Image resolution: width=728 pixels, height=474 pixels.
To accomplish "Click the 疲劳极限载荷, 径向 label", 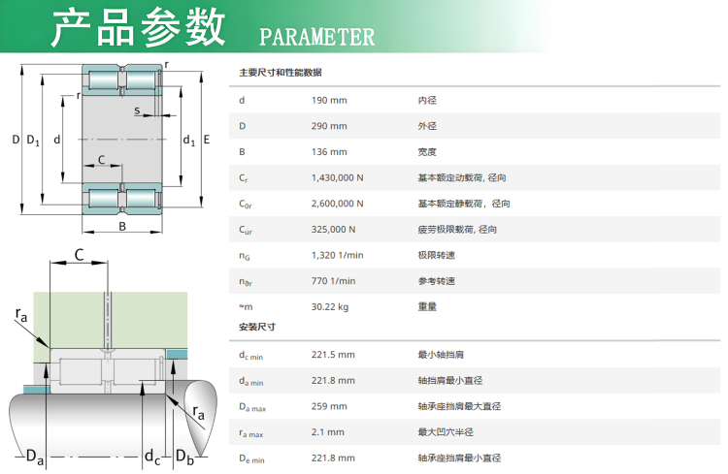I will pos(457,230).
